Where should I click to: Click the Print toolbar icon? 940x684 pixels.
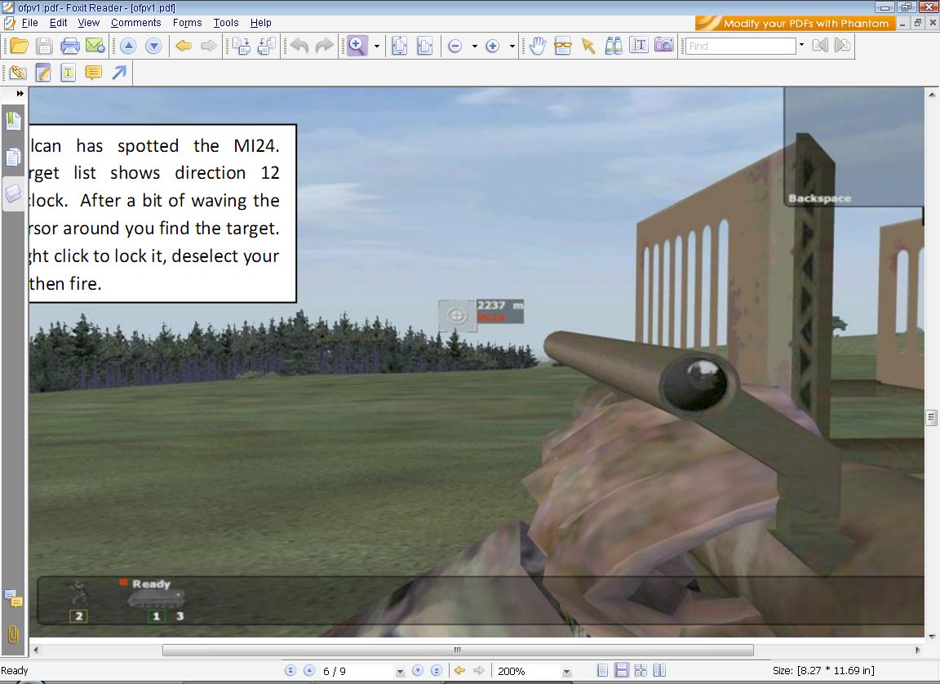coord(69,46)
